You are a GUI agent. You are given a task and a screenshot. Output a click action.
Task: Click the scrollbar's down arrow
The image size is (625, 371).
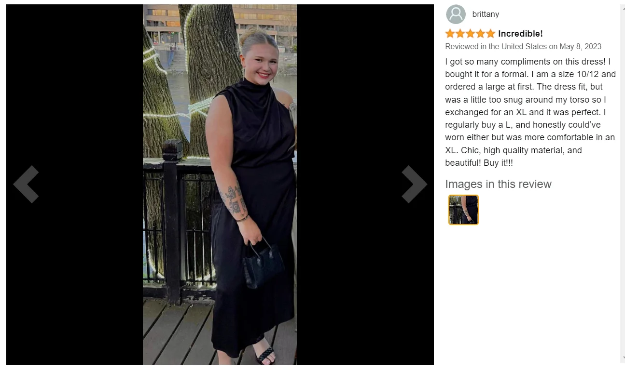coord(623,358)
